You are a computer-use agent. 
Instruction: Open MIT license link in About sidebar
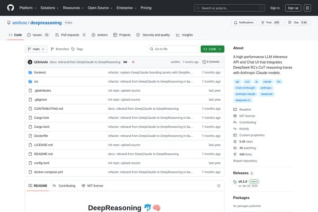(x=244, y=116)
